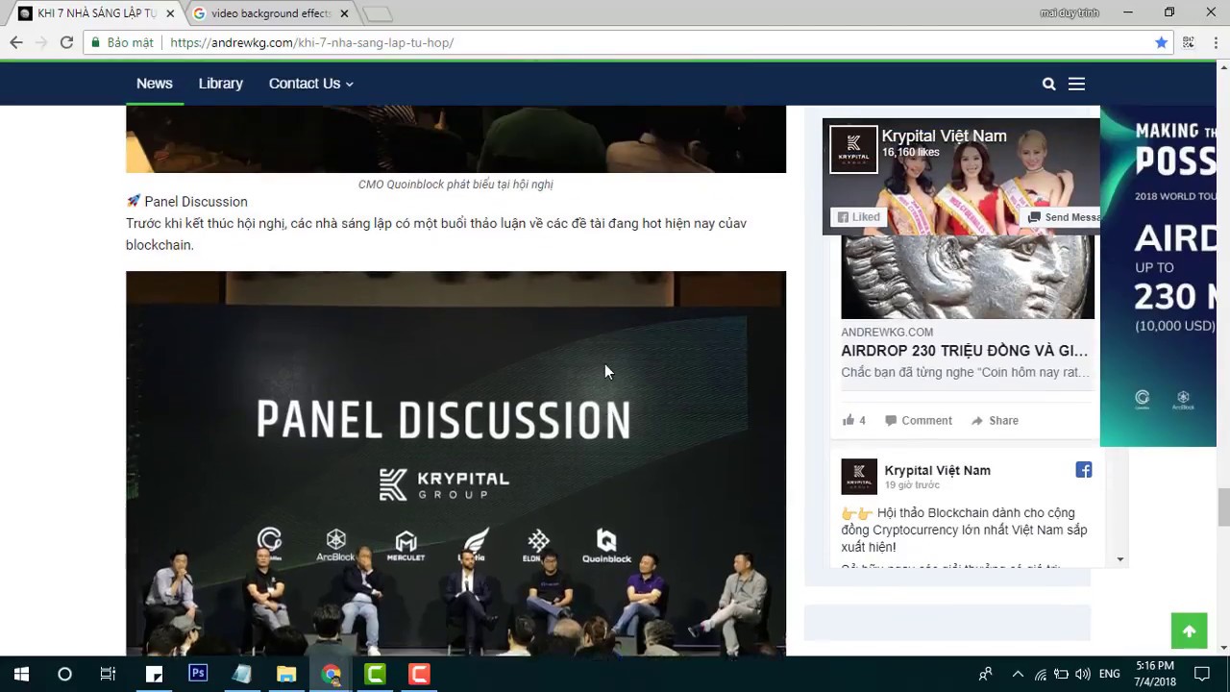This screenshot has height=692, width=1230.
Task: Click the Panel Discussion photo
Action: 455,463
